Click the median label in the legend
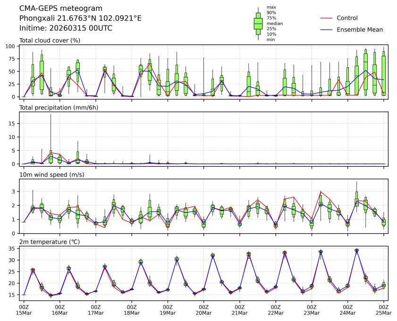The width and height of the screenshot is (397, 321). tap(274, 23)
